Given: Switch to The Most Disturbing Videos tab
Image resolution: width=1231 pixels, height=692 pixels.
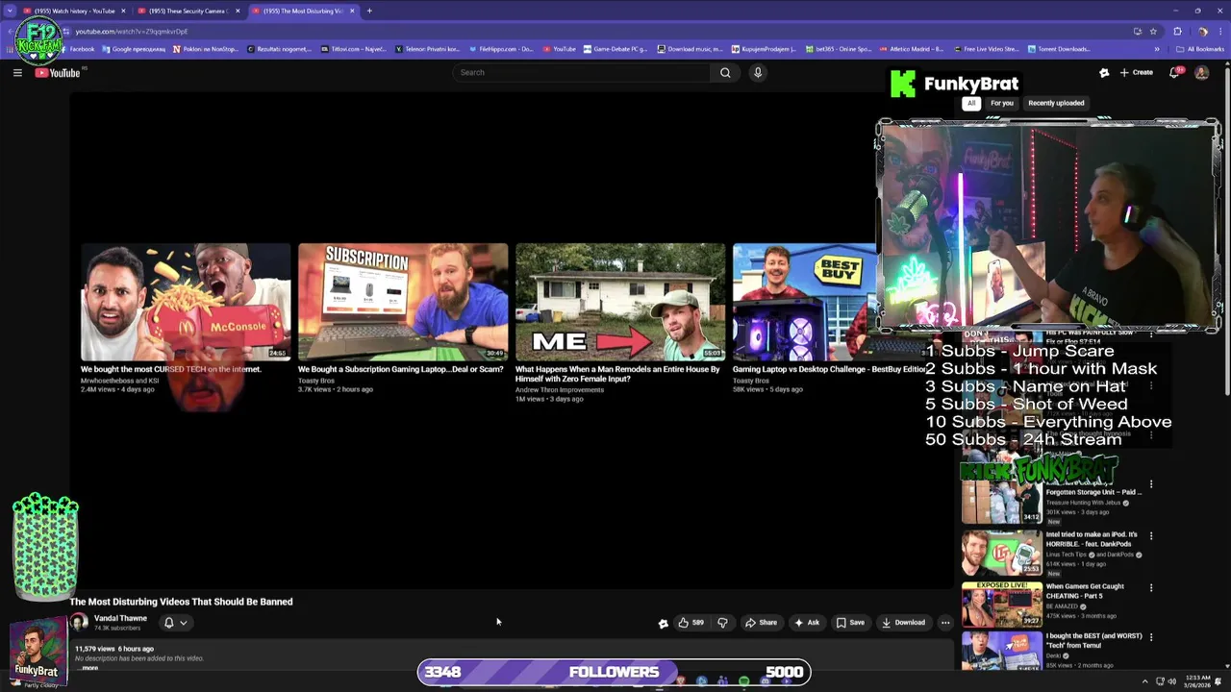Looking at the screenshot, I should pos(303,11).
